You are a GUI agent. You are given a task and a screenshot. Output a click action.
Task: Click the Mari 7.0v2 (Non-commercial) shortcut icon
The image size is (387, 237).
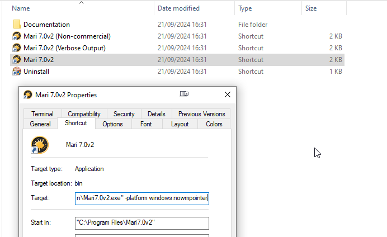click(17, 36)
